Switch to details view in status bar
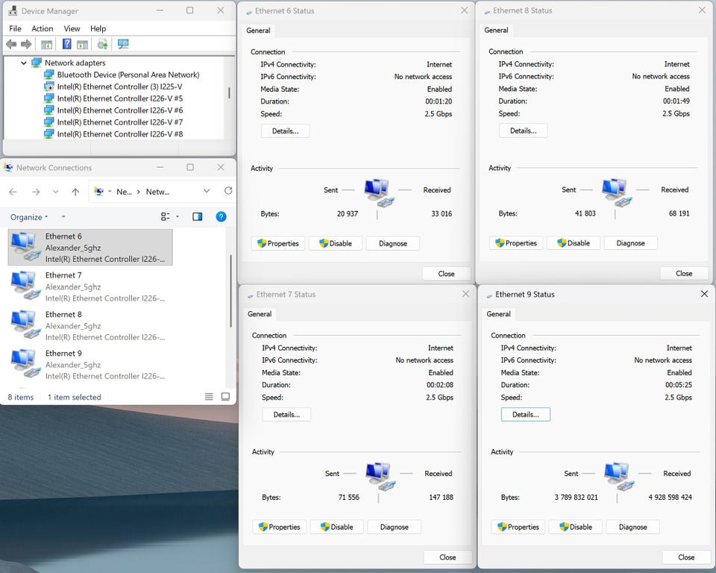Screen dimensions: 716x573 210,397
